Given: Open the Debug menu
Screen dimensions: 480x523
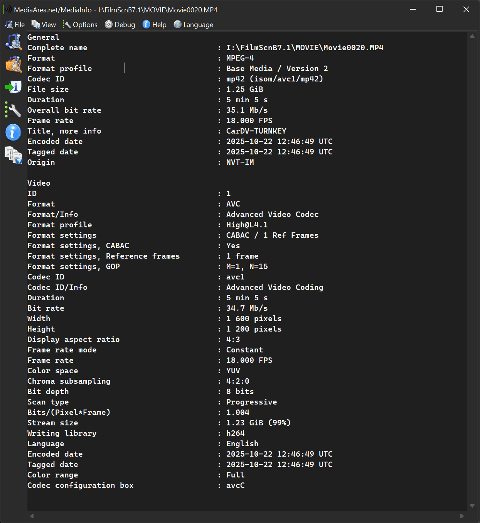Looking at the screenshot, I should 120,25.
